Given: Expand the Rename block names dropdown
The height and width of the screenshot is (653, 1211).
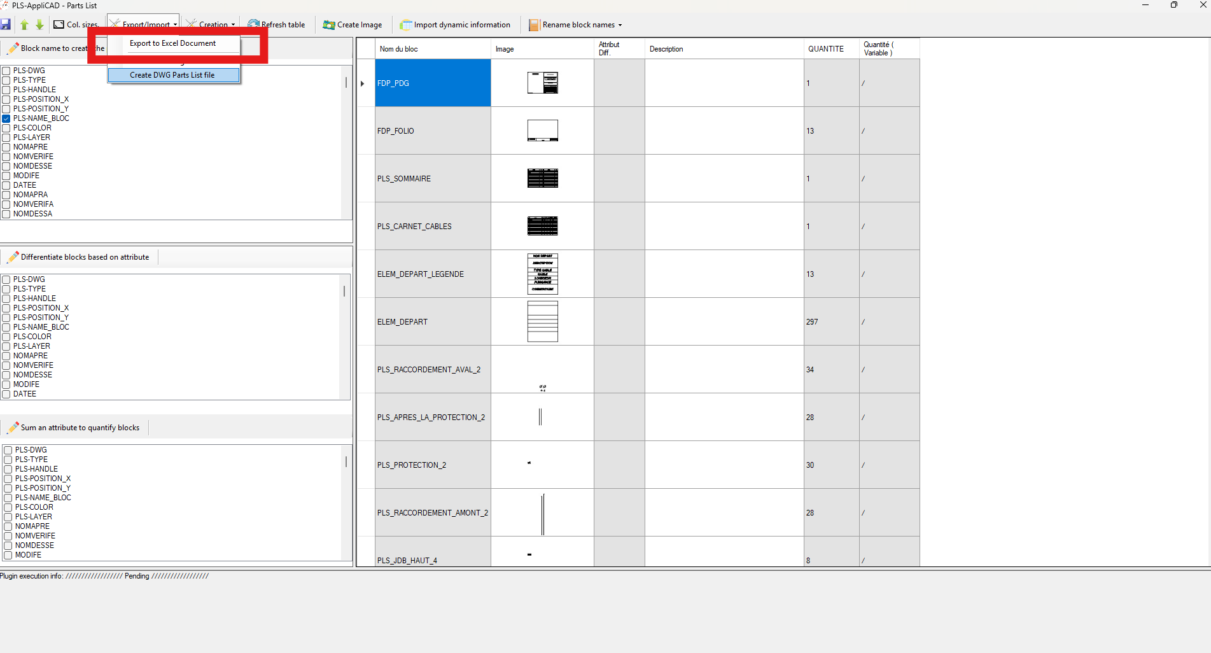Looking at the screenshot, I should [620, 25].
